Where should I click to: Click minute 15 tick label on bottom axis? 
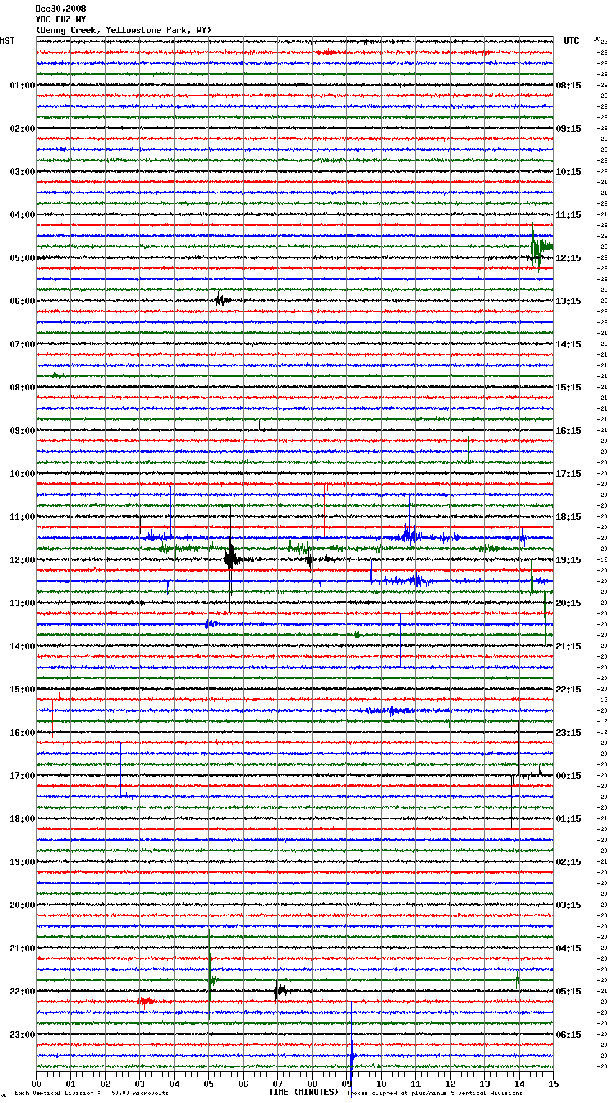[553, 1084]
